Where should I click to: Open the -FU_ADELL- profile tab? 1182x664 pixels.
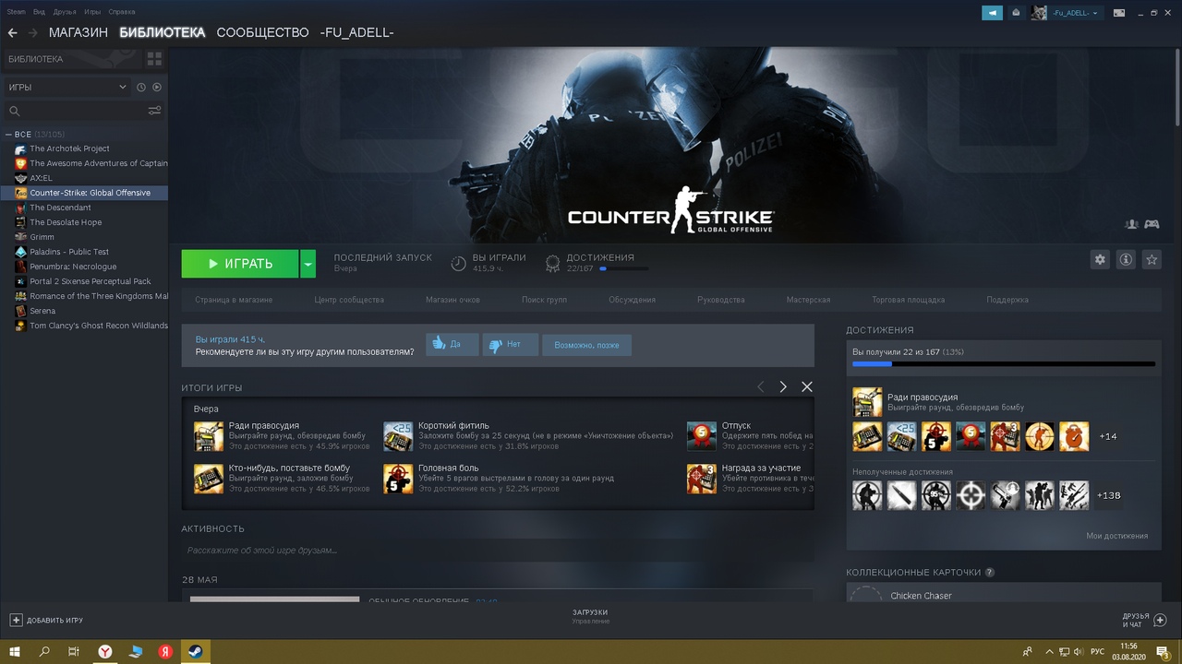click(357, 32)
